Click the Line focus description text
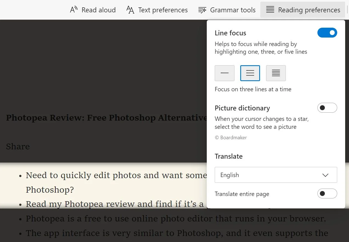The image size is (349, 242). pyautogui.click(x=261, y=48)
